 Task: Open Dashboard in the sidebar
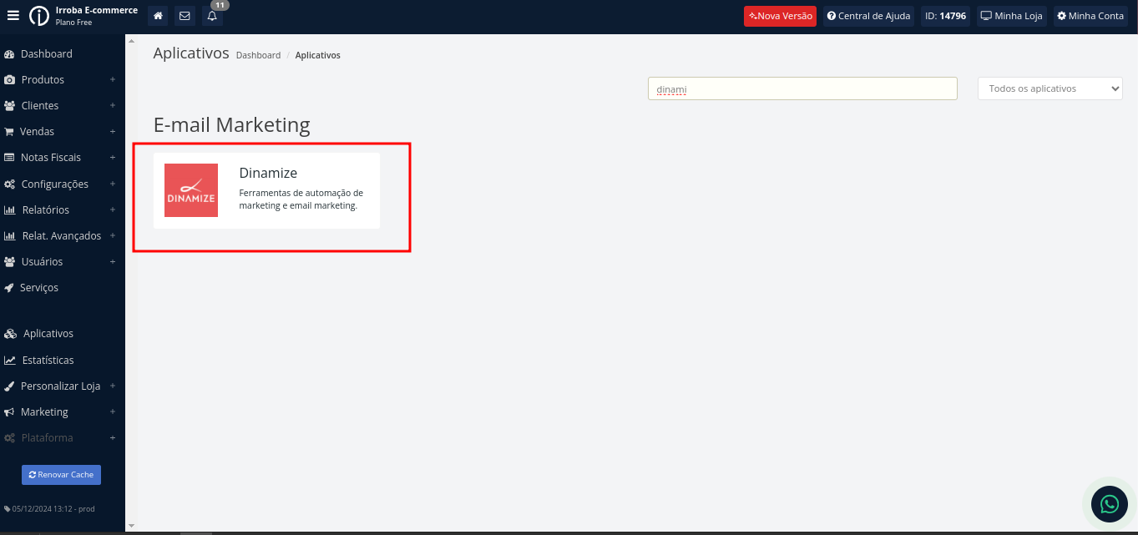pyautogui.click(x=47, y=54)
